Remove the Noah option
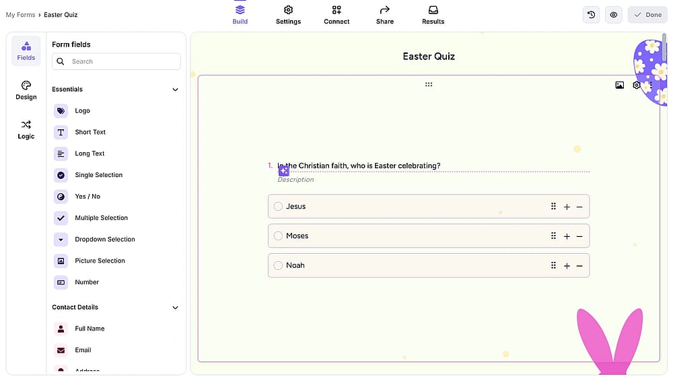The width and height of the screenshot is (673, 381). 579,267
